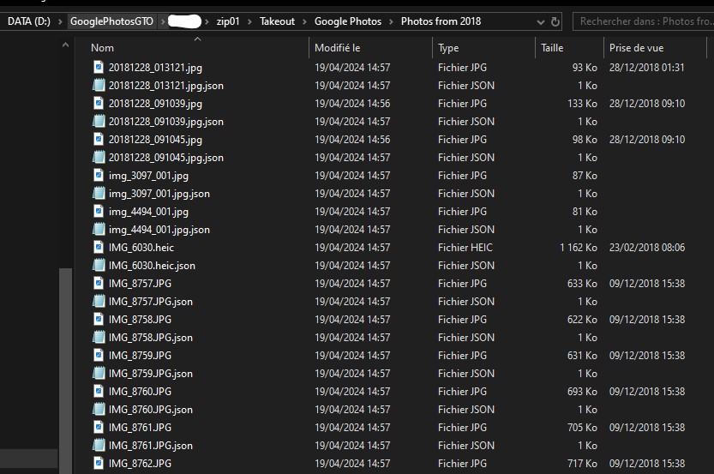Click the notepad icon of IMG_8761.JPG.json
Screen dimensions: 714x474
click(x=99, y=445)
